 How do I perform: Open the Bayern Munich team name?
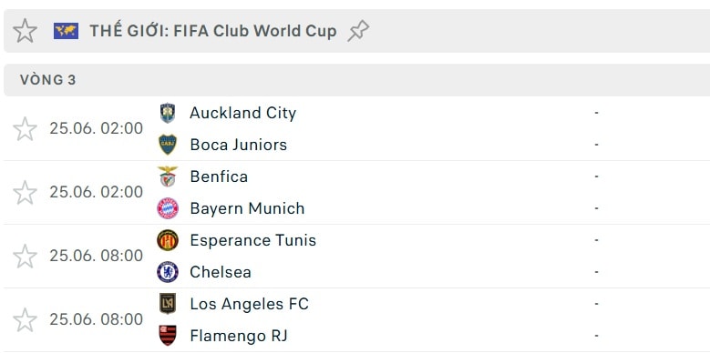[247, 208]
